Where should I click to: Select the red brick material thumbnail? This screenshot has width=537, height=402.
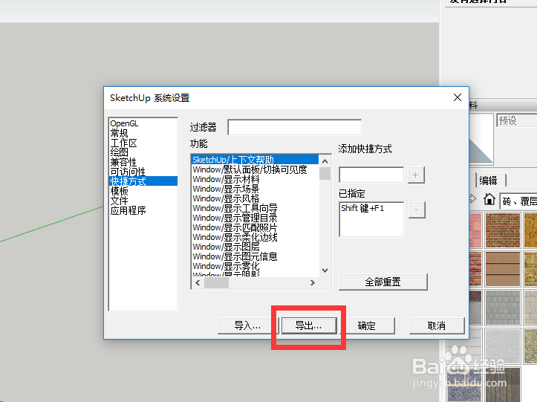tap(502, 230)
